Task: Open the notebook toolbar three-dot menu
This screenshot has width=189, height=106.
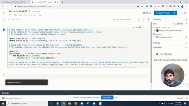Action: pyautogui.click(x=149, y=19)
